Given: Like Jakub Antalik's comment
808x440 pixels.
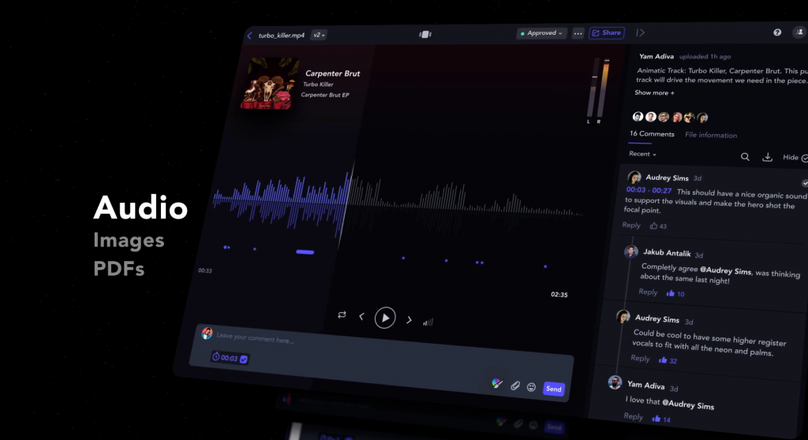Looking at the screenshot, I should point(671,293).
